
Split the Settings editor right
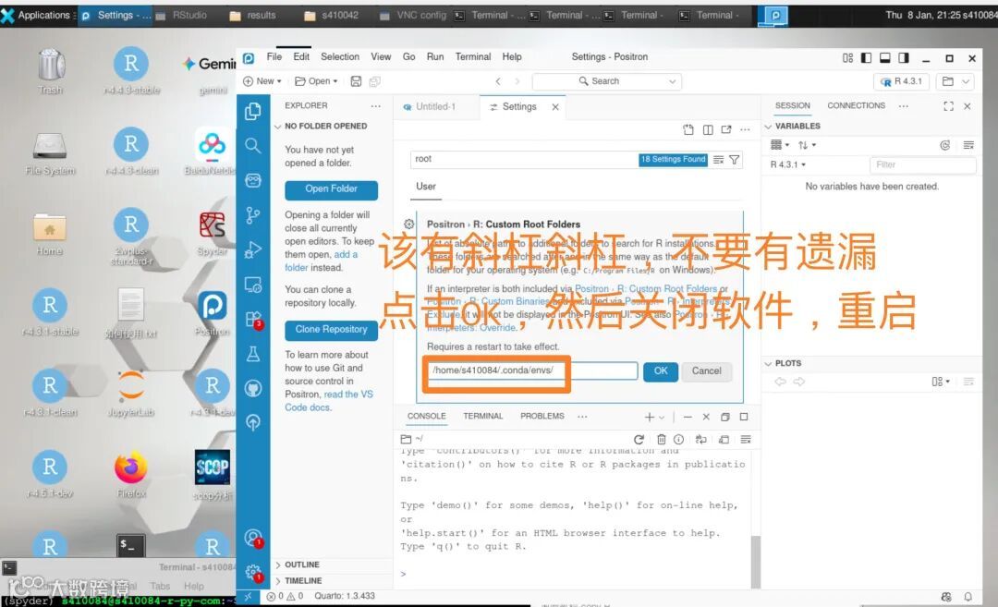pos(708,129)
